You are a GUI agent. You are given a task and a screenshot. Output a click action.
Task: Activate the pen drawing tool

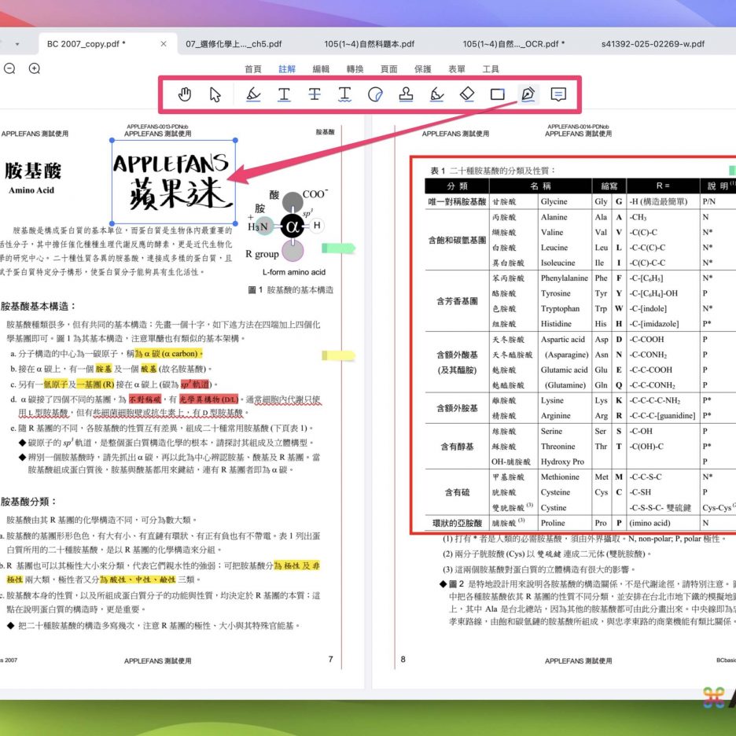[528, 94]
